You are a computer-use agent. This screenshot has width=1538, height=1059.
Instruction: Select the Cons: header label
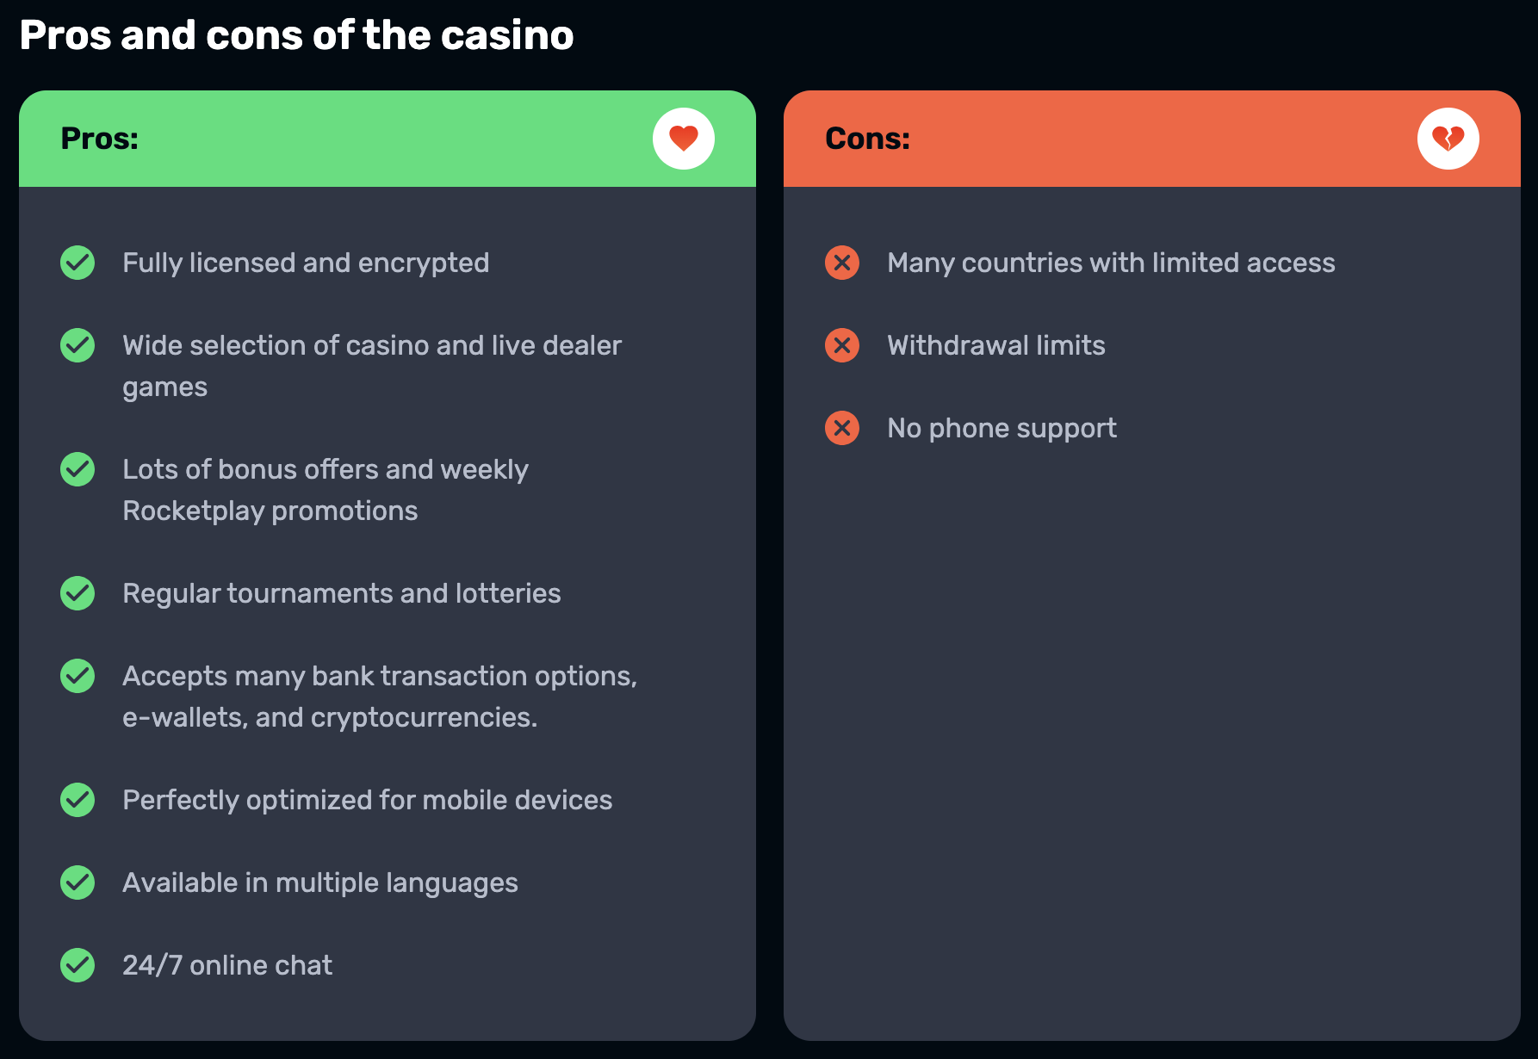click(868, 139)
